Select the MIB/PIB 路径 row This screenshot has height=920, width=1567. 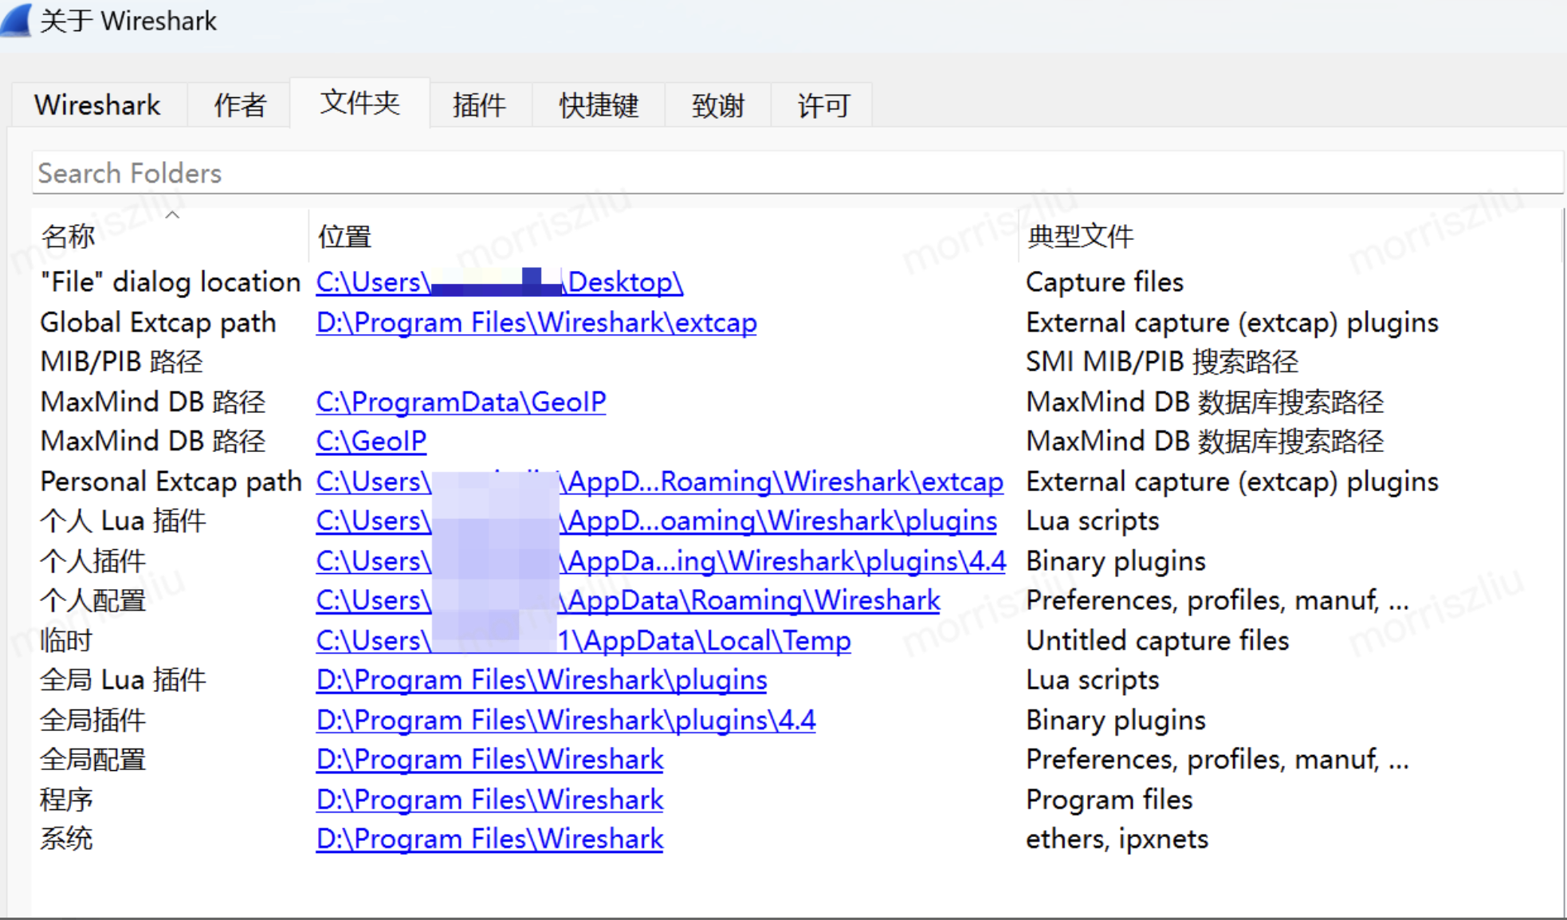pyautogui.click(x=121, y=362)
